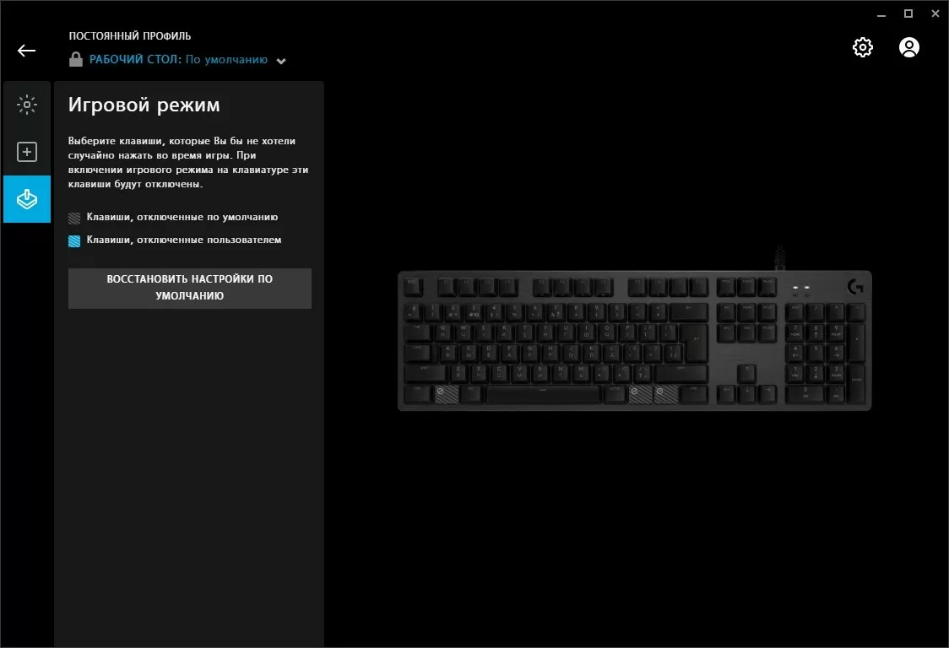This screenshot has width=949, height=648.
Task: Toggle the disabled left Windows key
Action: (x=447, y=394)
